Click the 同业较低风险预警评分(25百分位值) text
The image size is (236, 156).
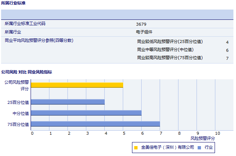(172, 42)
